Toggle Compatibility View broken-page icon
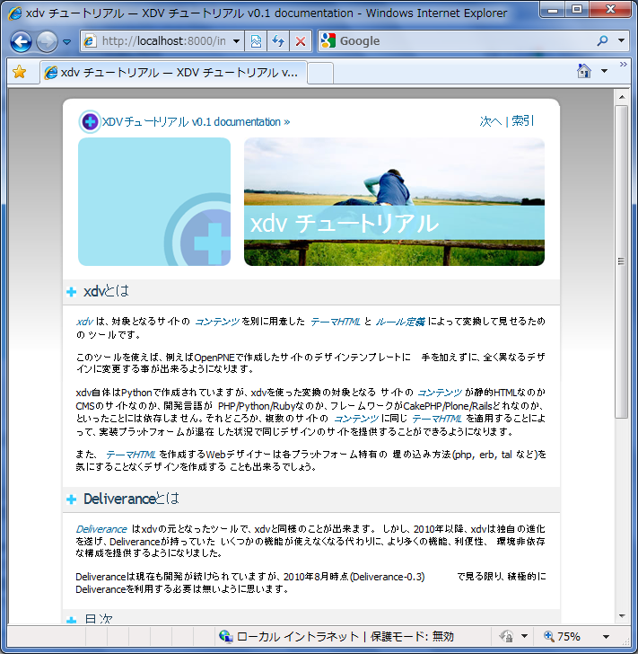 (256, 41)
